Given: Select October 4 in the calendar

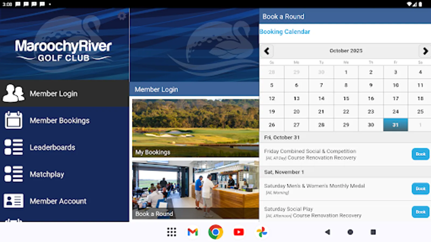Looking at the screenshot, I should pyautogui.click(x=420, y=72).
